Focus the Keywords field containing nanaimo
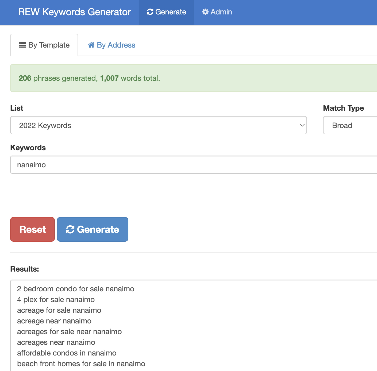377x371 pixels. [x=193, y=165]
